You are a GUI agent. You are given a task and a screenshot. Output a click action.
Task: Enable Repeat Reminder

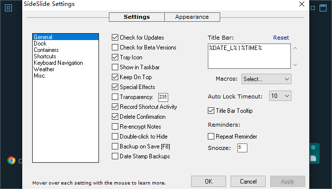[211, 137]
